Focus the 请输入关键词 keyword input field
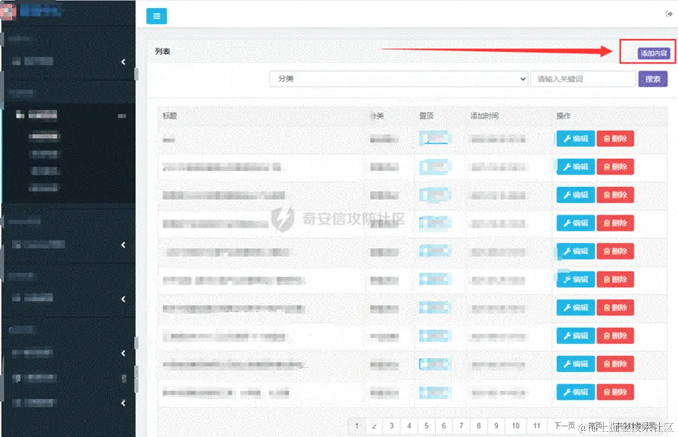Image resolution: width=678 pixels, height=437 pixels. click(583, 79)
